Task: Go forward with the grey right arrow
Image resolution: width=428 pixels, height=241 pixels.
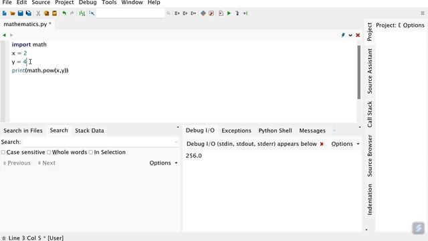Action: point(11,35)
